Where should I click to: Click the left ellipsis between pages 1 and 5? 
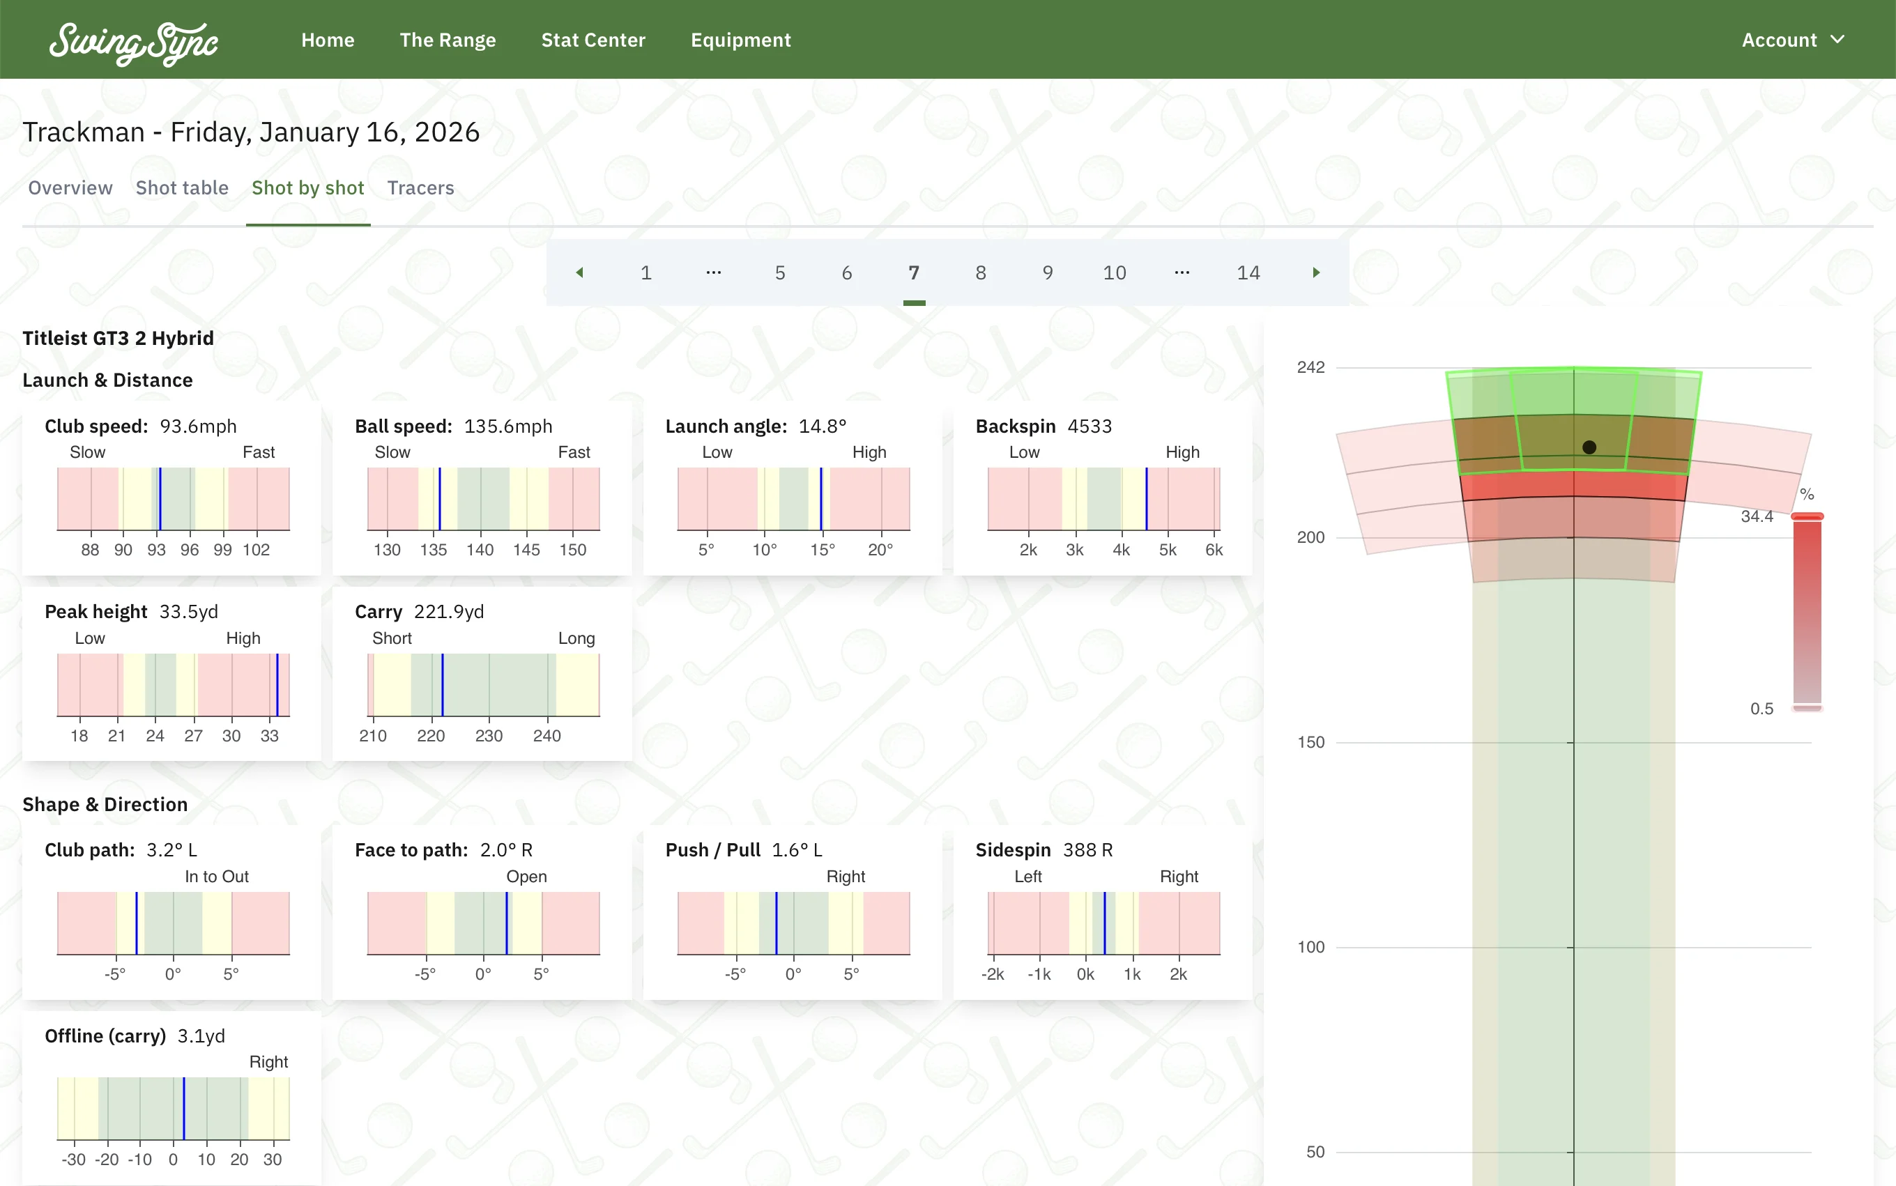tap(713, 272)
